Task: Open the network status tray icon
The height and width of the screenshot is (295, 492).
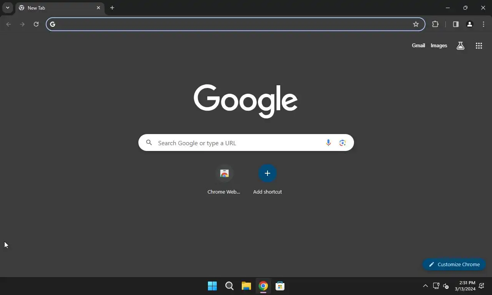Action: pos(436,286)
